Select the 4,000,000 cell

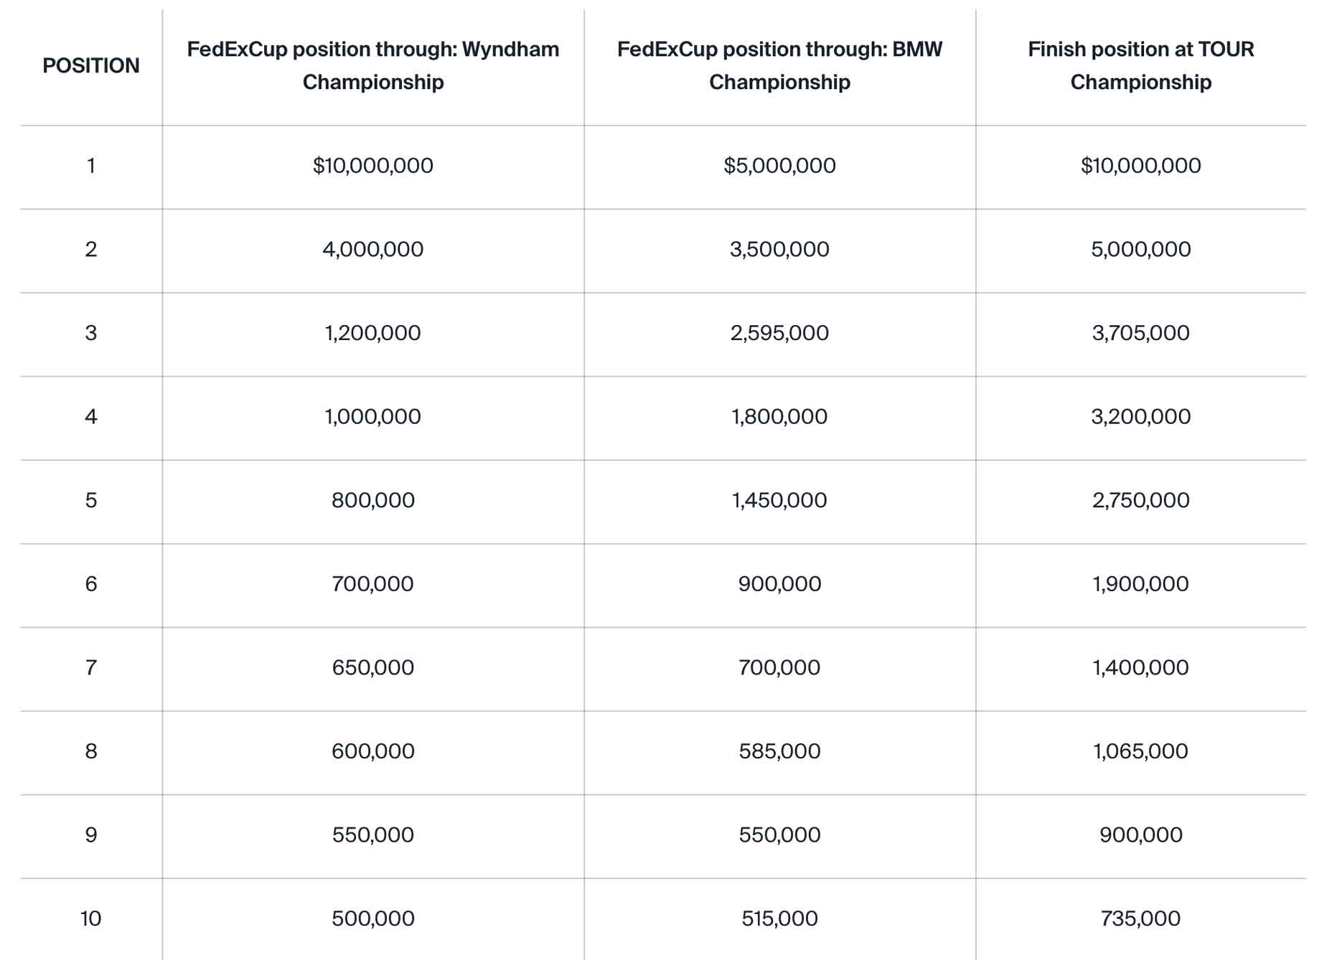click(372, 250)
